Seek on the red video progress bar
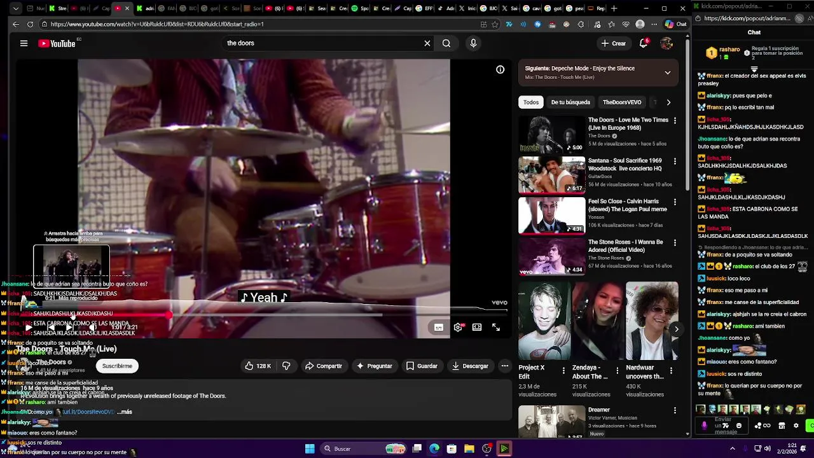This screenshot has height=458, width=814. (265, 314)
